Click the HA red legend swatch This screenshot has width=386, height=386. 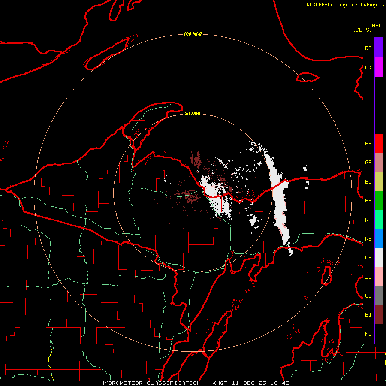pos(379,143)
